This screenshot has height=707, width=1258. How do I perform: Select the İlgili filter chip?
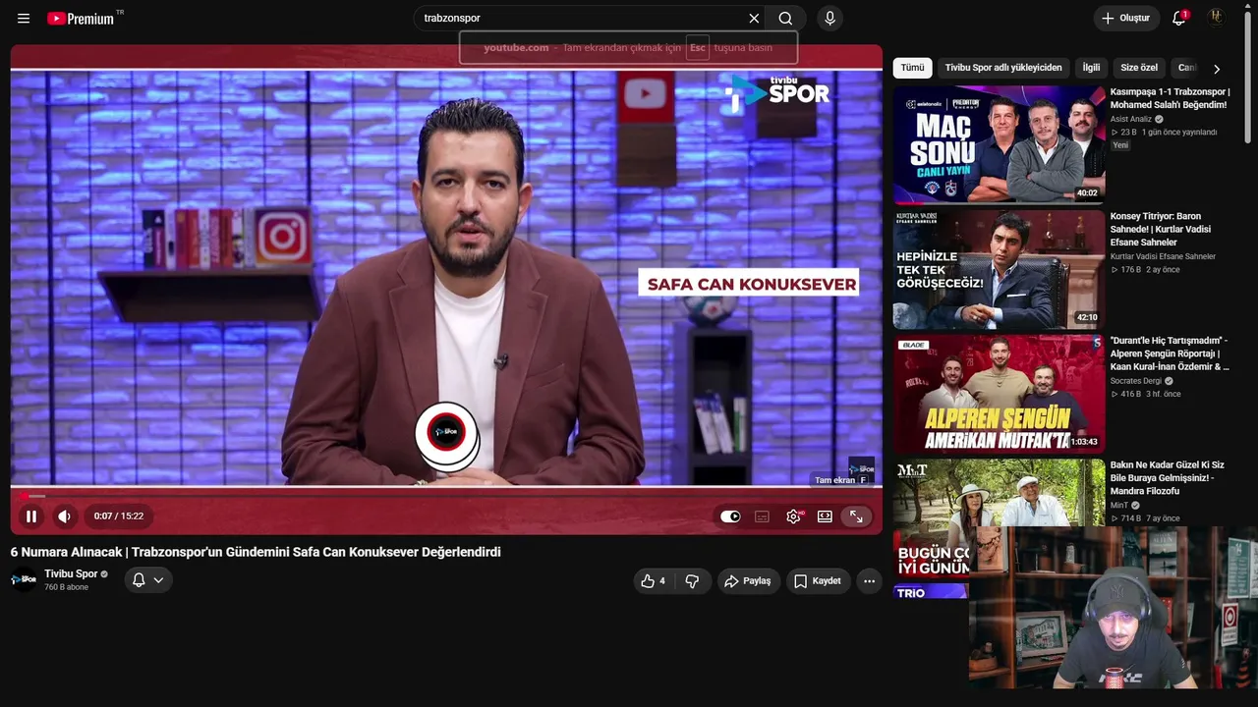(x=1091, y=68)
